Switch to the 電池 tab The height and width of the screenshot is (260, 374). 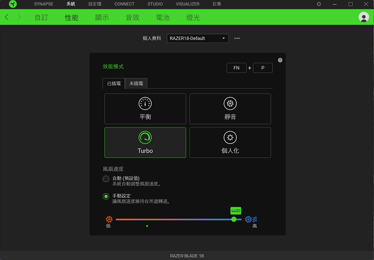pyautogui.click(x=163, y=18)
